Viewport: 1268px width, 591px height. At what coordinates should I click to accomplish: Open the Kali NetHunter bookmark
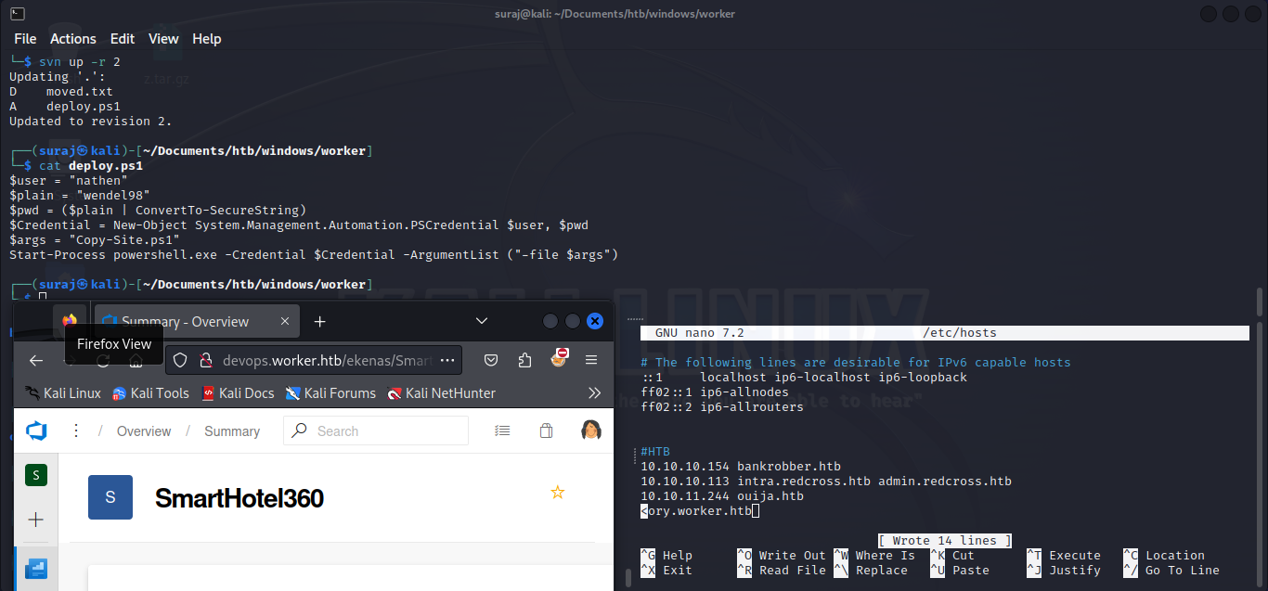pyautogui.click(x=442, y=393)
